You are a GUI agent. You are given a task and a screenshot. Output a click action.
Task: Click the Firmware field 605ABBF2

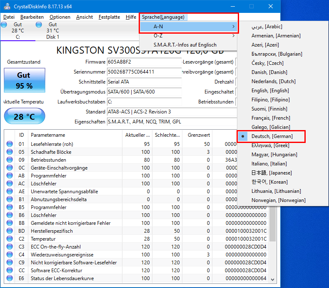tap(145, 62)
